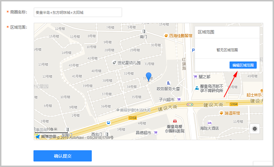Click the 瑞温菜馆 restaurant icon
This screenshot has height=167, width=274.
[x=221, y=113]
